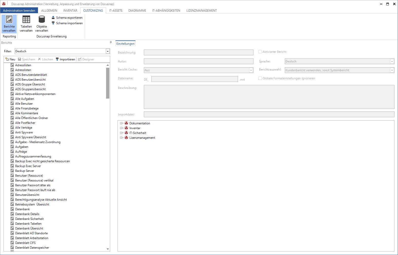Viewport: 398px width, 255px height.
Task: Select Aufgabe - Mediensatz Zuordnung report
Action: click(x=38, y=142)
